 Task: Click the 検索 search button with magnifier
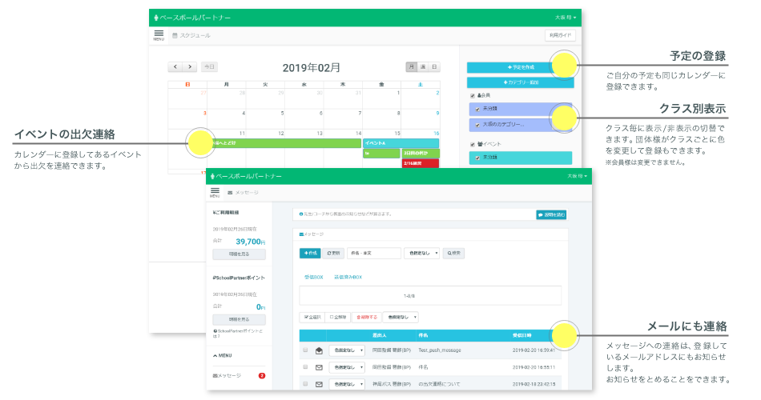pos(453,253)
